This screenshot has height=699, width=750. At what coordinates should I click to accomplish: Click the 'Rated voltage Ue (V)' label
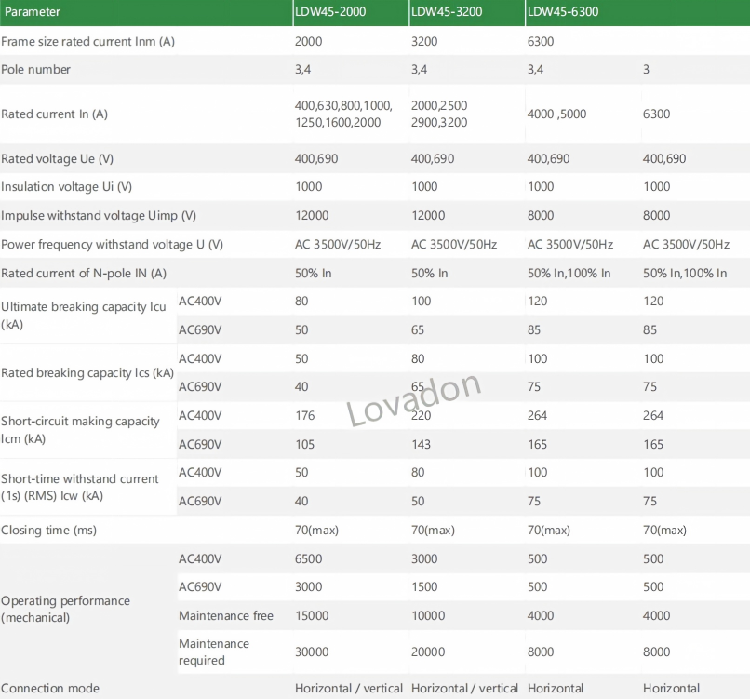[57, 159]
